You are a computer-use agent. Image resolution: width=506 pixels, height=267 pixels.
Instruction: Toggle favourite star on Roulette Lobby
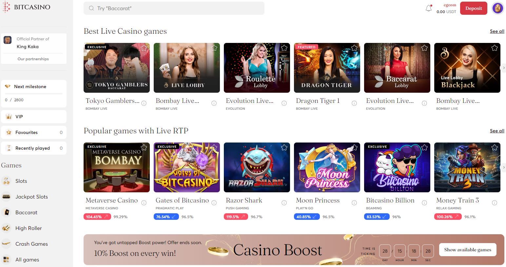point(284,48)
